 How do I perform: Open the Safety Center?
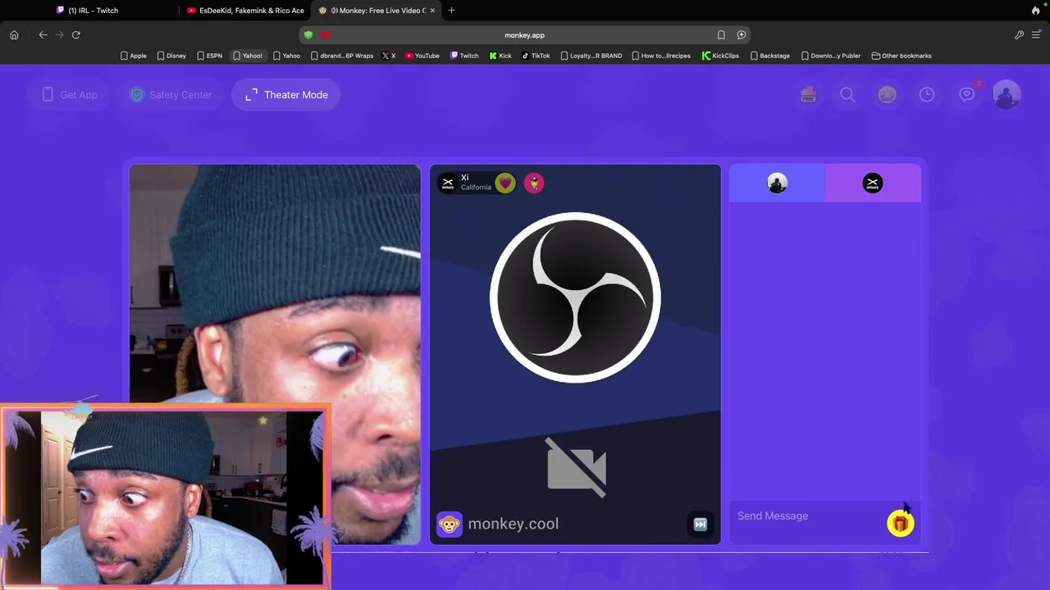[171, 95]
